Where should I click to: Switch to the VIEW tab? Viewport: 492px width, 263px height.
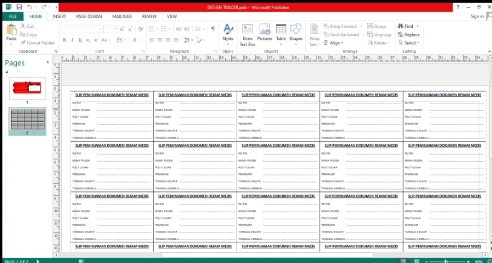172,16
